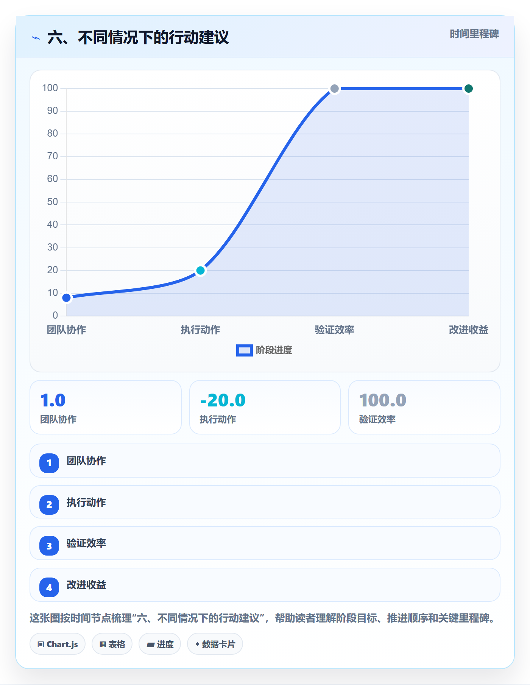Click the 执行动作 x-axis label under the chart
The image size is (530, 685).
click(x=201, y=330)
